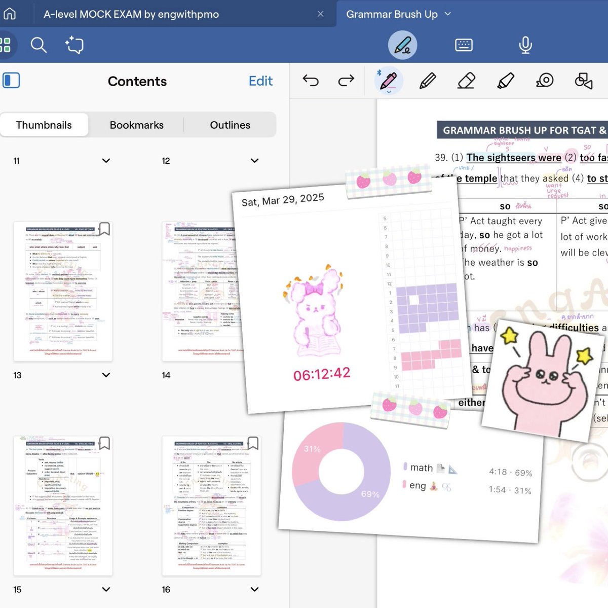Select the pencil tool

click(428, 81)
